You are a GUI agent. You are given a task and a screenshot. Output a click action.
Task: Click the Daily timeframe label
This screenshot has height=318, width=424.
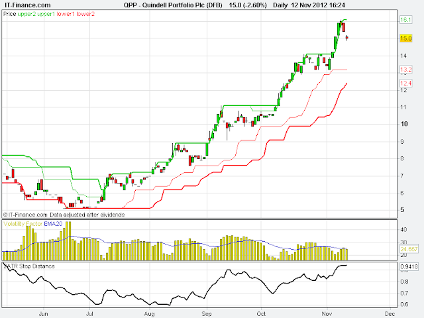[280, 5]
